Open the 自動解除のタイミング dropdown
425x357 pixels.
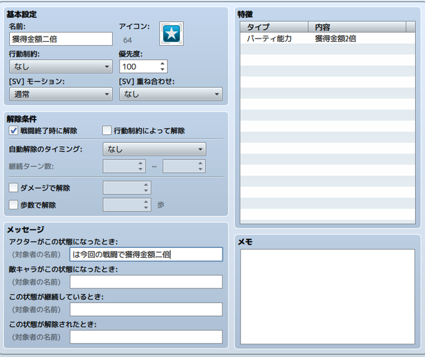click(x=154, y=149)
